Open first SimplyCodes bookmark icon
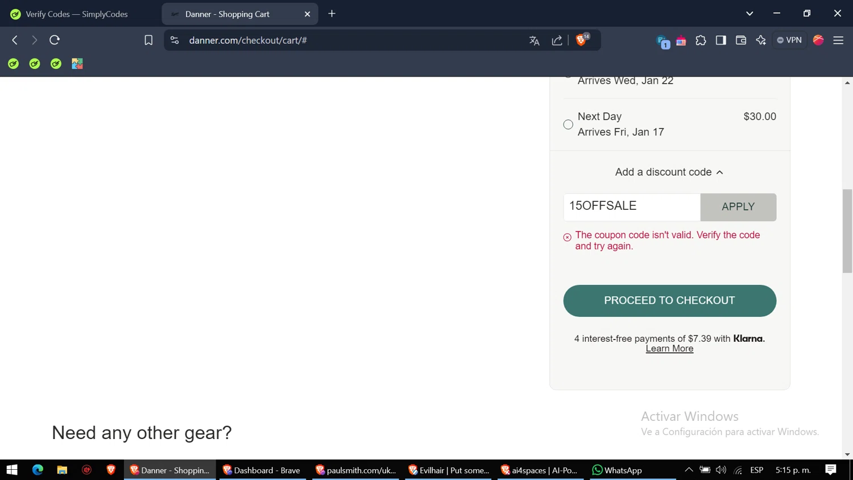The height and width of the screenshot is (480, 853). point(14,64)
